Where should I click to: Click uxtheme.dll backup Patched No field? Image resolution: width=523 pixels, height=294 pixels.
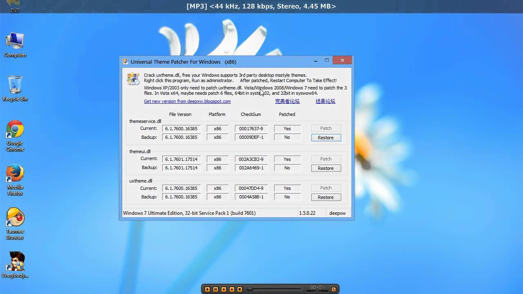coord(287,197)
